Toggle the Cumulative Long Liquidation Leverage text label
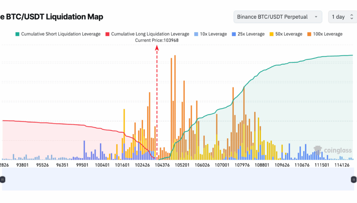This screenshot has width=357, height=203. point(150,34)
